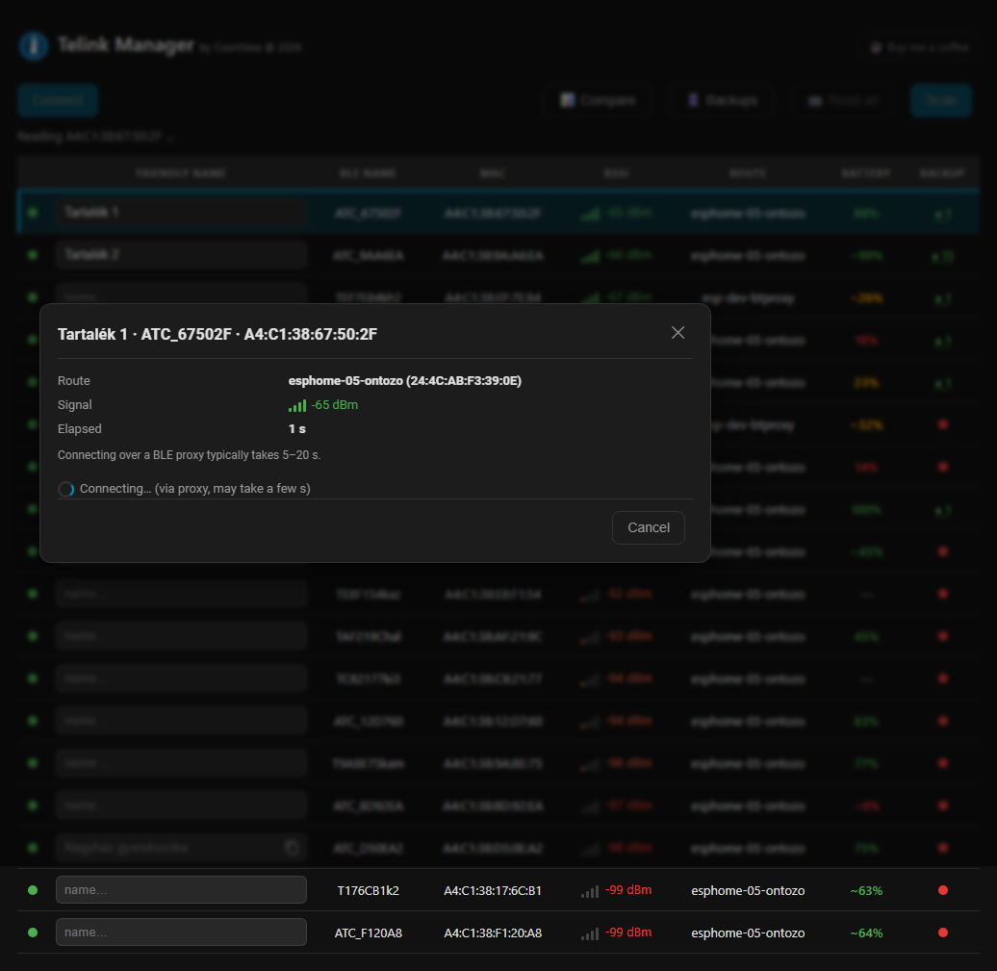This screenshot has height=971, width=997.
Task: Focus the name field for ATC_F120A8
Action: pos(181,932)
